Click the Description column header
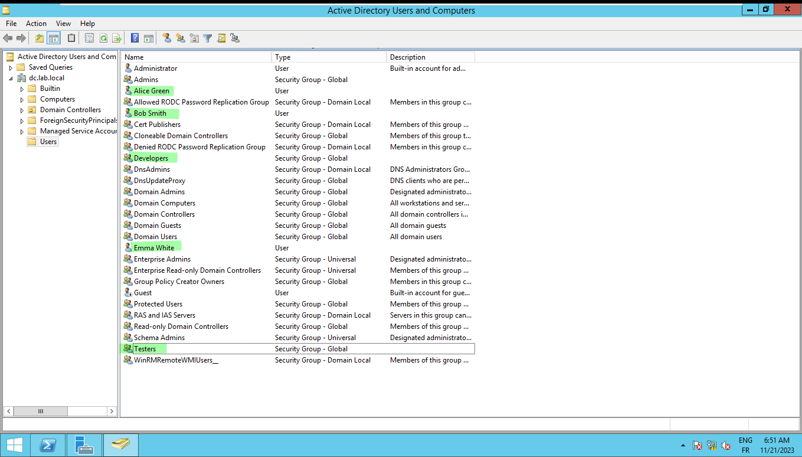The height and width of the screenshot is (457, 802). (430, 57)
